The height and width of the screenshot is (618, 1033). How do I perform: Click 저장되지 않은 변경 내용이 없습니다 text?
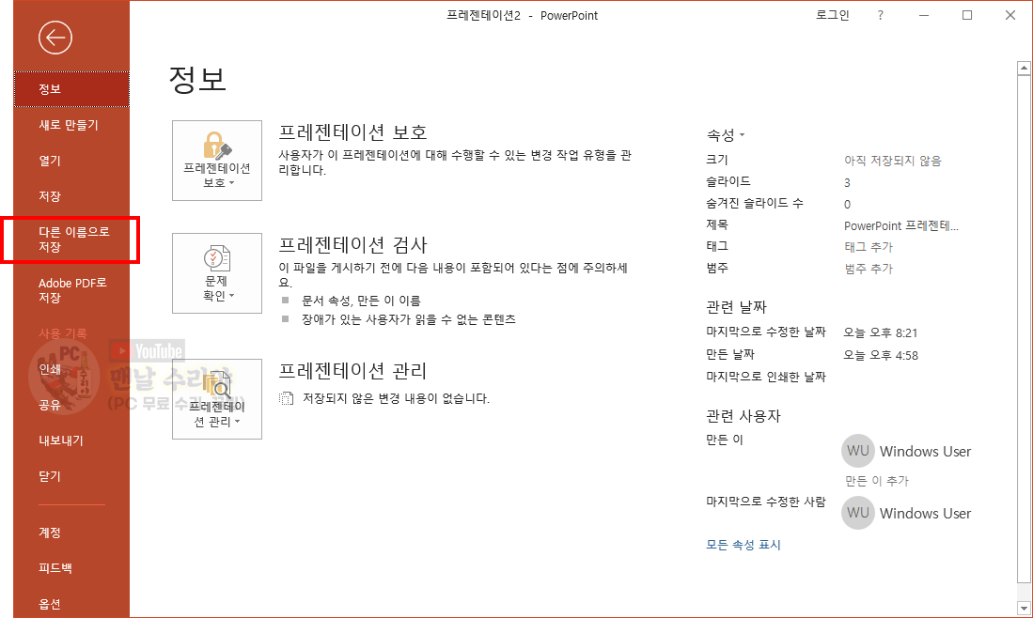click(x=396, y=398)
